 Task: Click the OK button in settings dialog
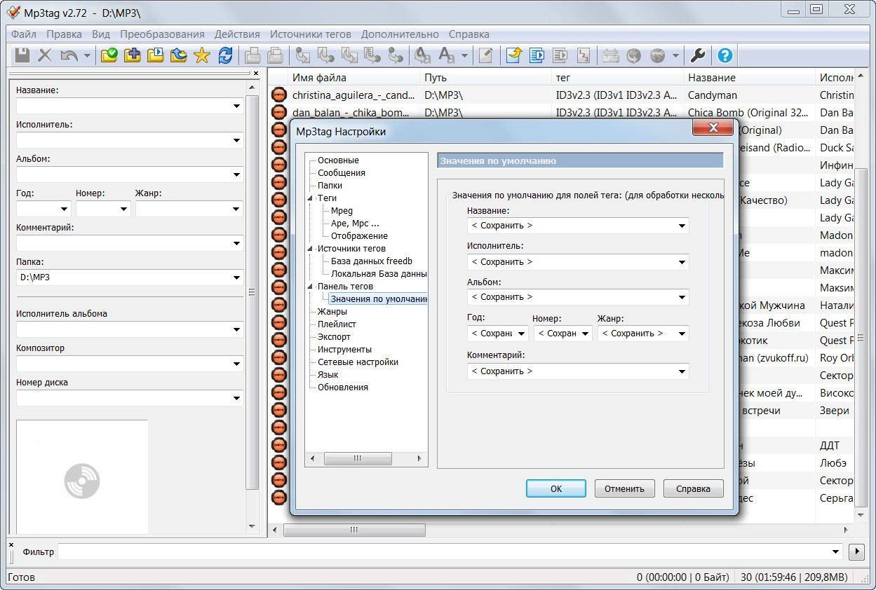click(556, 488)
